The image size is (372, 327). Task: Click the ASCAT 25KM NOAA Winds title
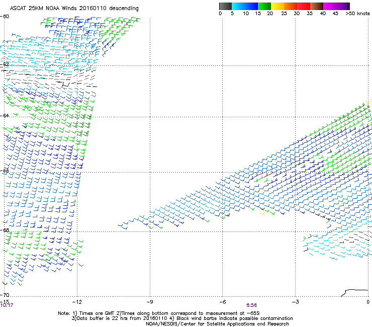point(74,9)
